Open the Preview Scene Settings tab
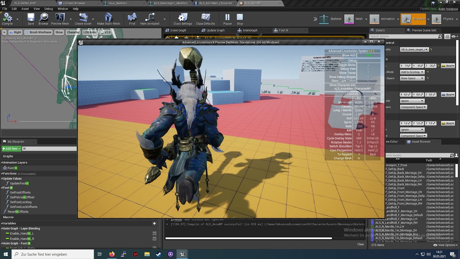460x259 pixels. tap(424, 30)
